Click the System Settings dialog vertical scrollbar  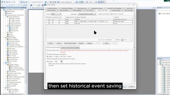(x=134, y=47)
